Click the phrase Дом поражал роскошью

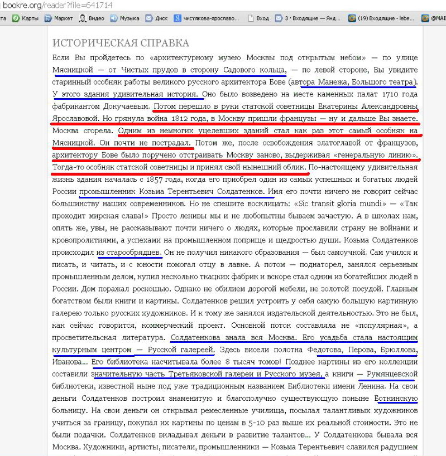click(126, 289)
